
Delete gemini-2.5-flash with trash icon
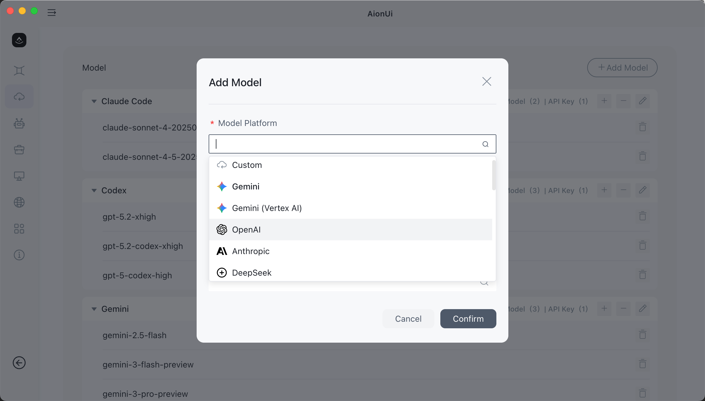[x=643, y=334]
